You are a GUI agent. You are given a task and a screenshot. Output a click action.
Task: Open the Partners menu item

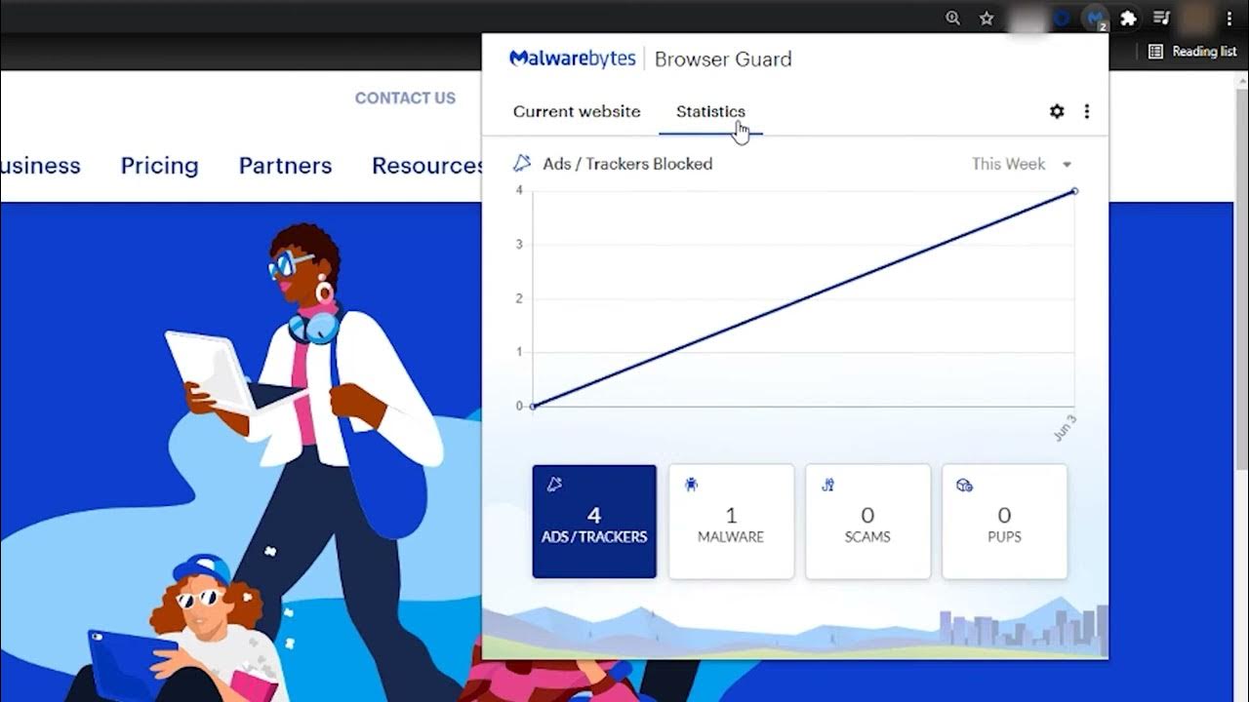[x=285, y=166]
